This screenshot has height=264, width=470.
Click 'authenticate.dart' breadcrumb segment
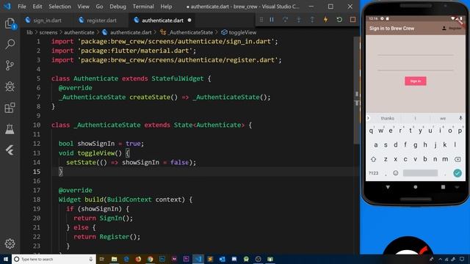[131, 32]
